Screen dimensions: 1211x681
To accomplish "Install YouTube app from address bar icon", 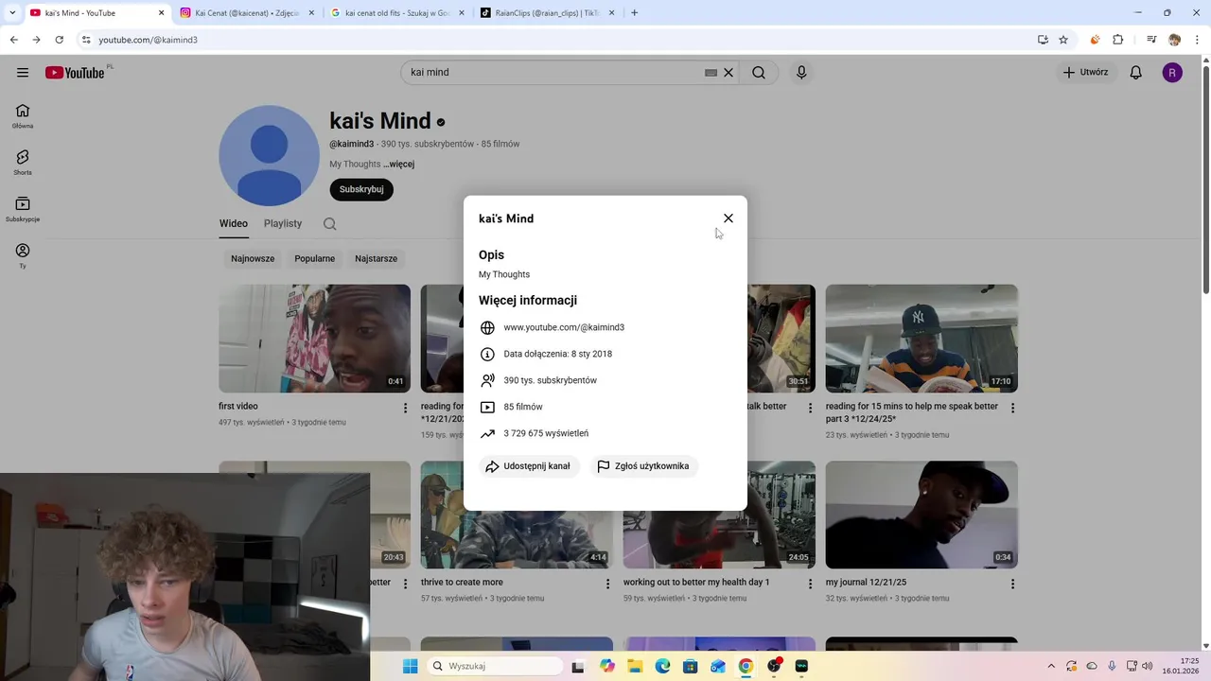I will tap(1043, 40).
